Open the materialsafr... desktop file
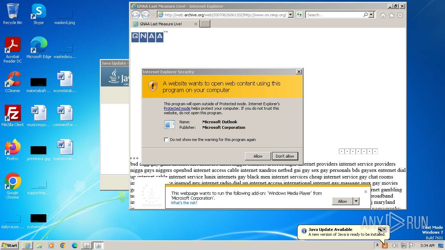This screenshot has width=445, height=250. point(39,84)
